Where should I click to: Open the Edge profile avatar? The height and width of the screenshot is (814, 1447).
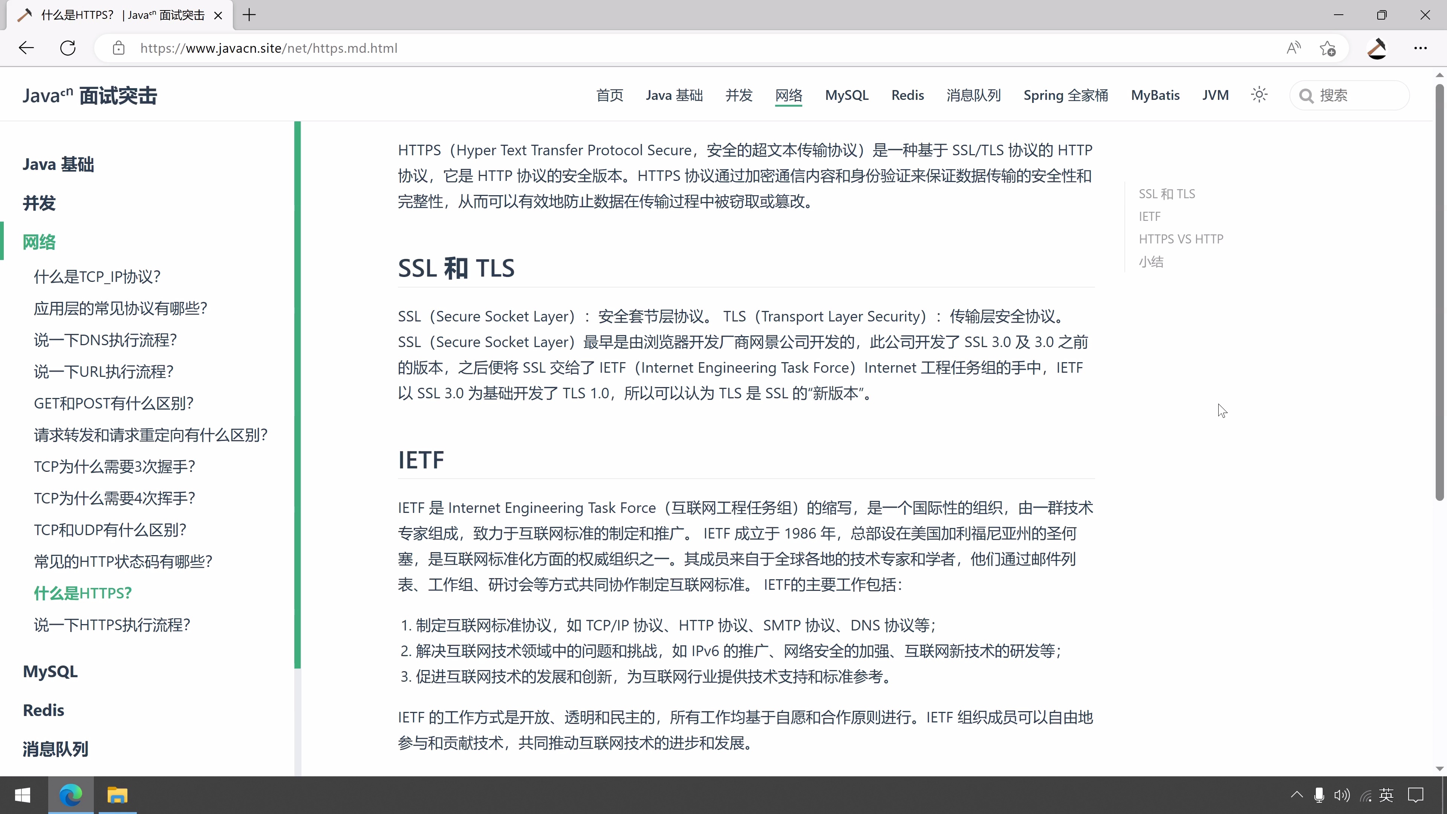(1377, 48)
